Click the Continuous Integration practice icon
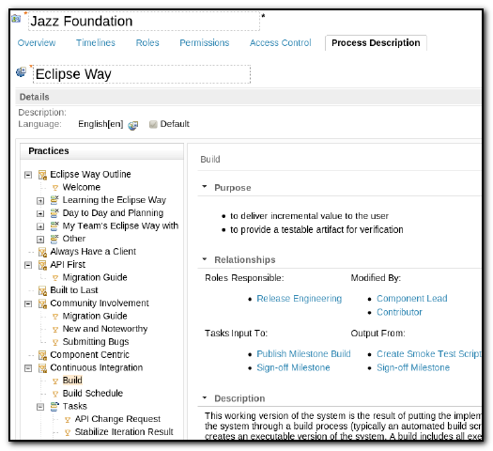 point(42,368)
